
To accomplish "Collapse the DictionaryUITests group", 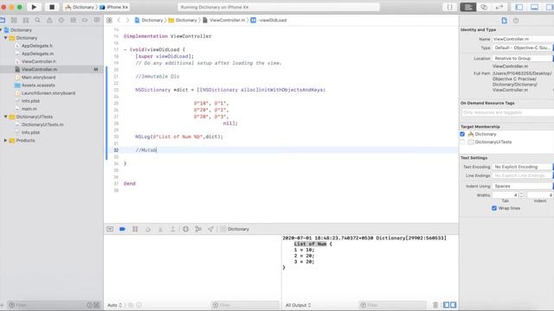I will click(6, 117).
